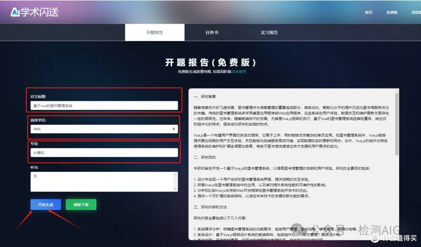
Task: Click the 二、研究目的 heading text
Action: tap(205, 157)
